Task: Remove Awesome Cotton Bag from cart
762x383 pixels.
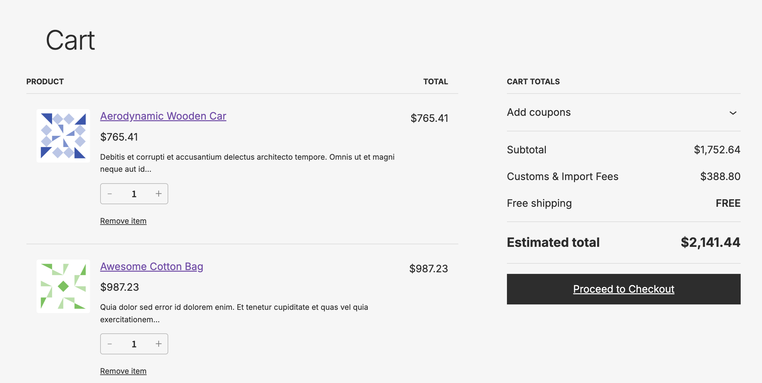Action: (x=123, y=371)
